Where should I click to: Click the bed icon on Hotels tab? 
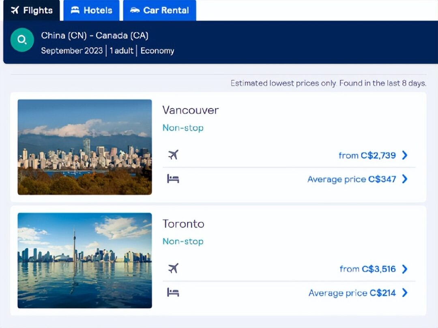[x=75, y=10]
